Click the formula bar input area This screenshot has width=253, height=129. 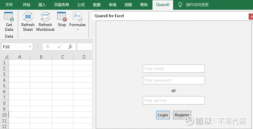84,47
